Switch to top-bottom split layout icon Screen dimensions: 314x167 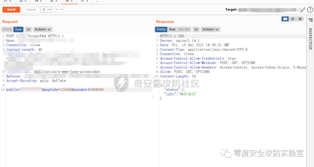pos(292,19)
